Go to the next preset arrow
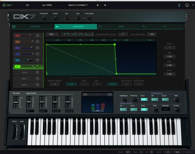The width and height of the screenshot is (195, 154). [x=105, y=5]
